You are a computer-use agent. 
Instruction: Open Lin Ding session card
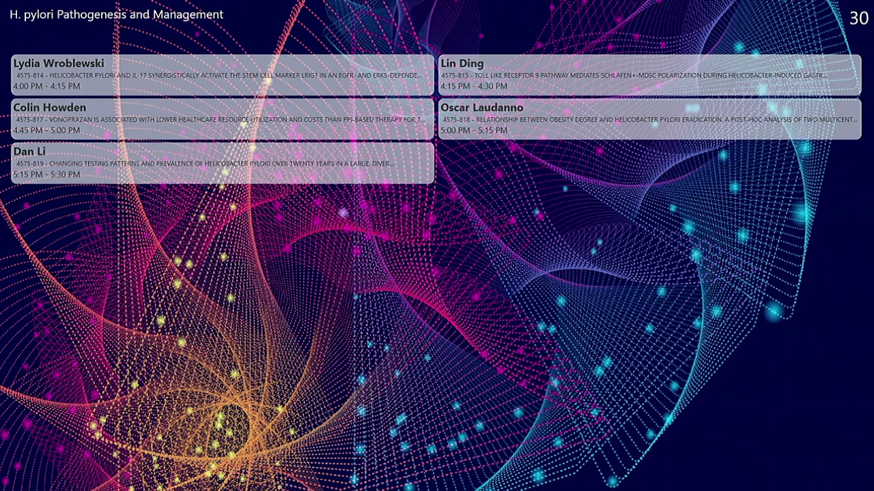point(649,75)
